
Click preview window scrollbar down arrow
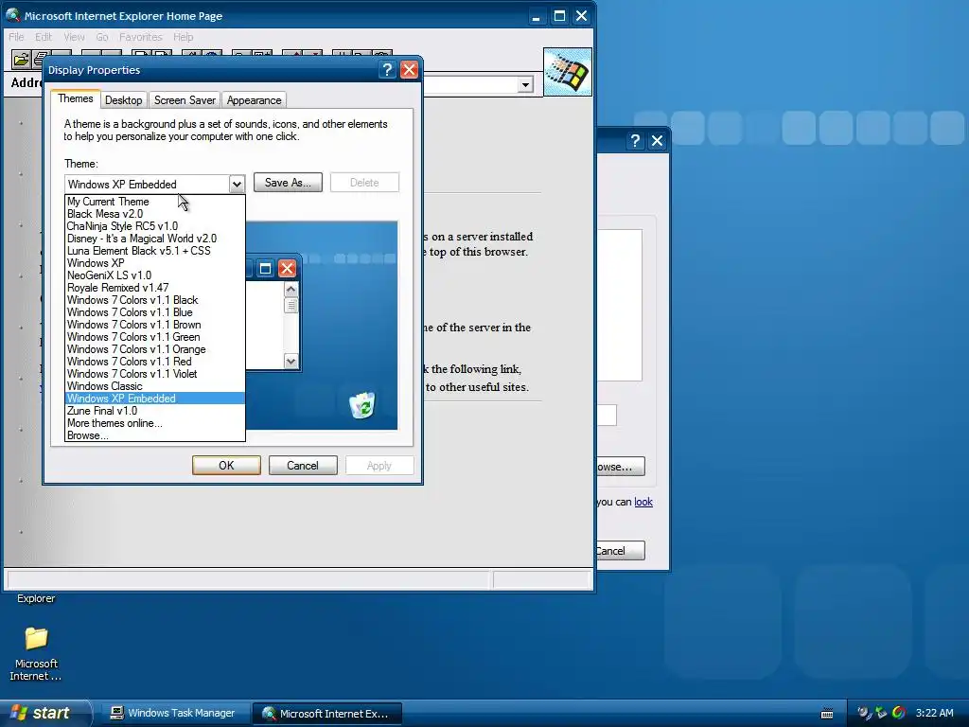291,362
